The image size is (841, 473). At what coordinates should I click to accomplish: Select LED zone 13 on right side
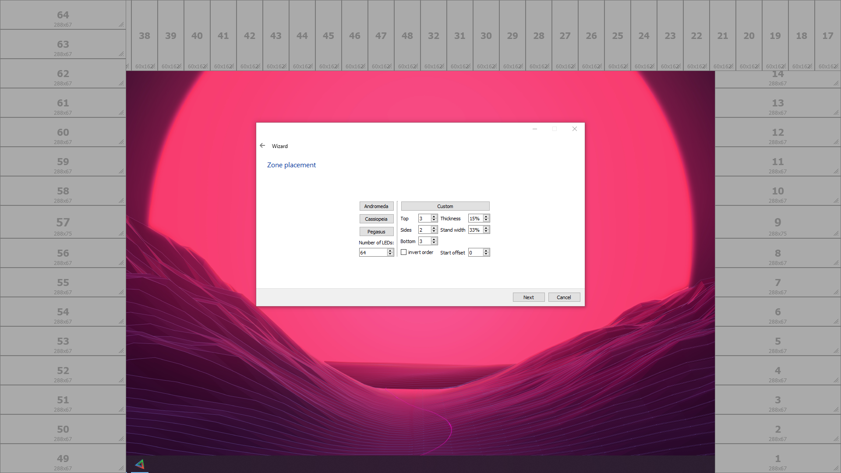click(x=778, y=103)
